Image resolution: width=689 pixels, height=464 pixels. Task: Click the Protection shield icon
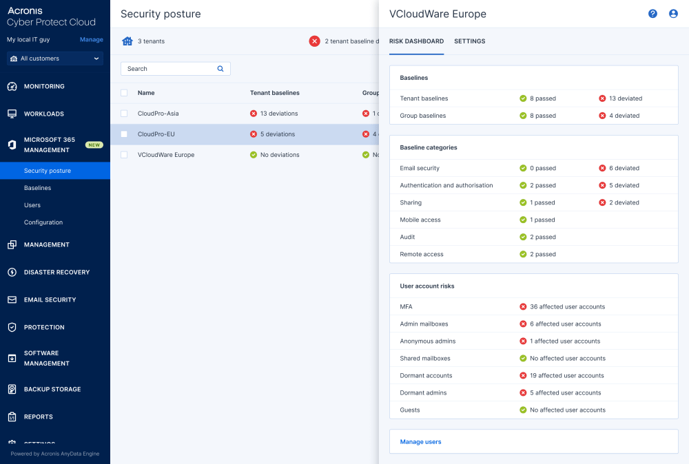(12, 328)
